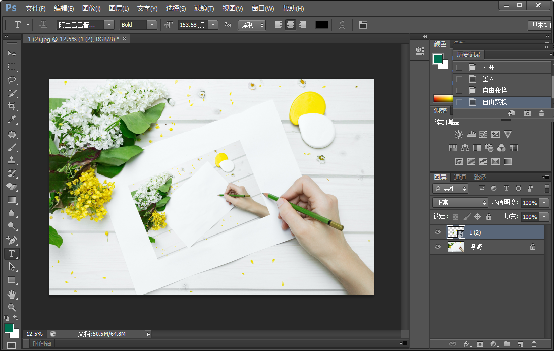Screen dimensions: 554x351
Task: Open the layer filter 类型 dropdown
Action: 450,188
